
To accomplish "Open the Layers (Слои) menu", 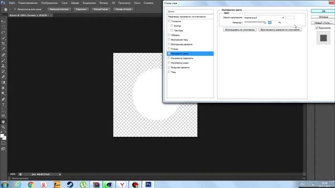I will pos(64,3).
